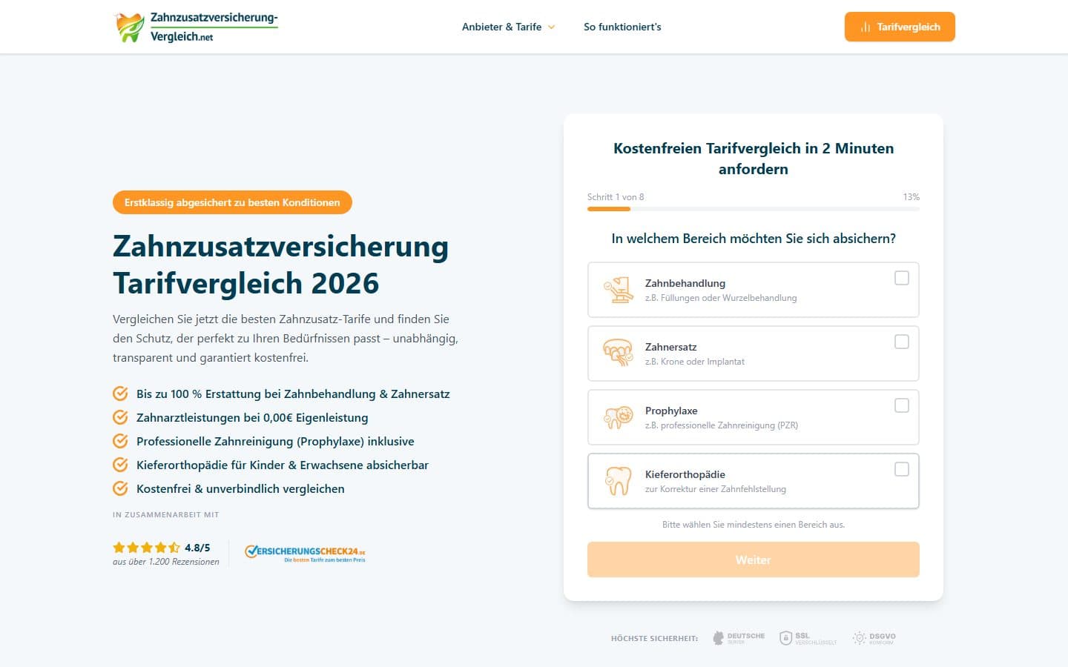Click the 4.8/5 rating score

coord(197,548)
